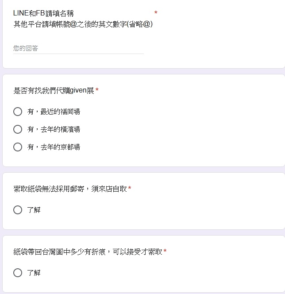Click the 是否有找我們代購given展 question title
285x294 pixels.
coord(54,91)
